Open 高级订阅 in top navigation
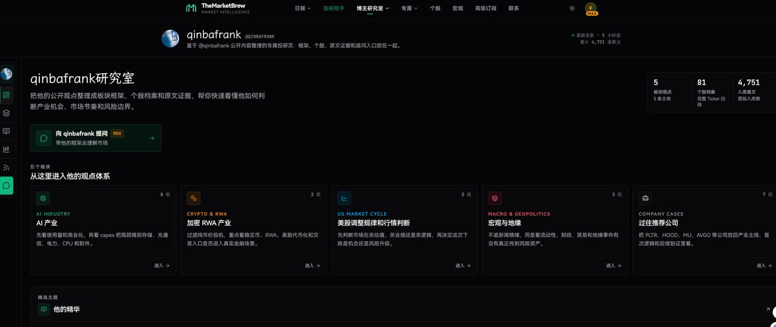The width and height of the screenshot is (776, 327). click(x=485, y=8)
